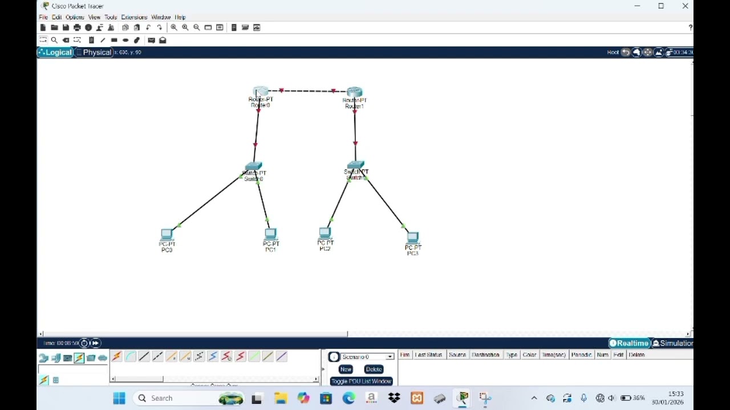This screenshot has height=410, width=730.
Task: Click the Power Cycle Devices button
Action: point(84,343)
